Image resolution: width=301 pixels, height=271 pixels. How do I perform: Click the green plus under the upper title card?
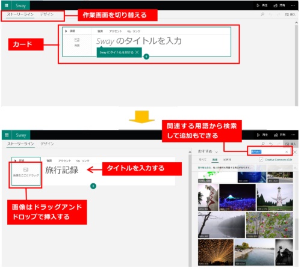[146, 56]
